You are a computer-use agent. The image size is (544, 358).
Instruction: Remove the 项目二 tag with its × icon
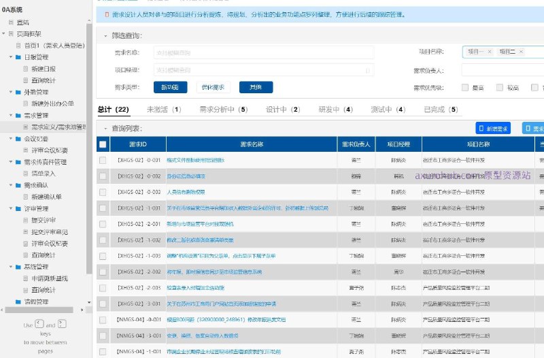point(521,52)
